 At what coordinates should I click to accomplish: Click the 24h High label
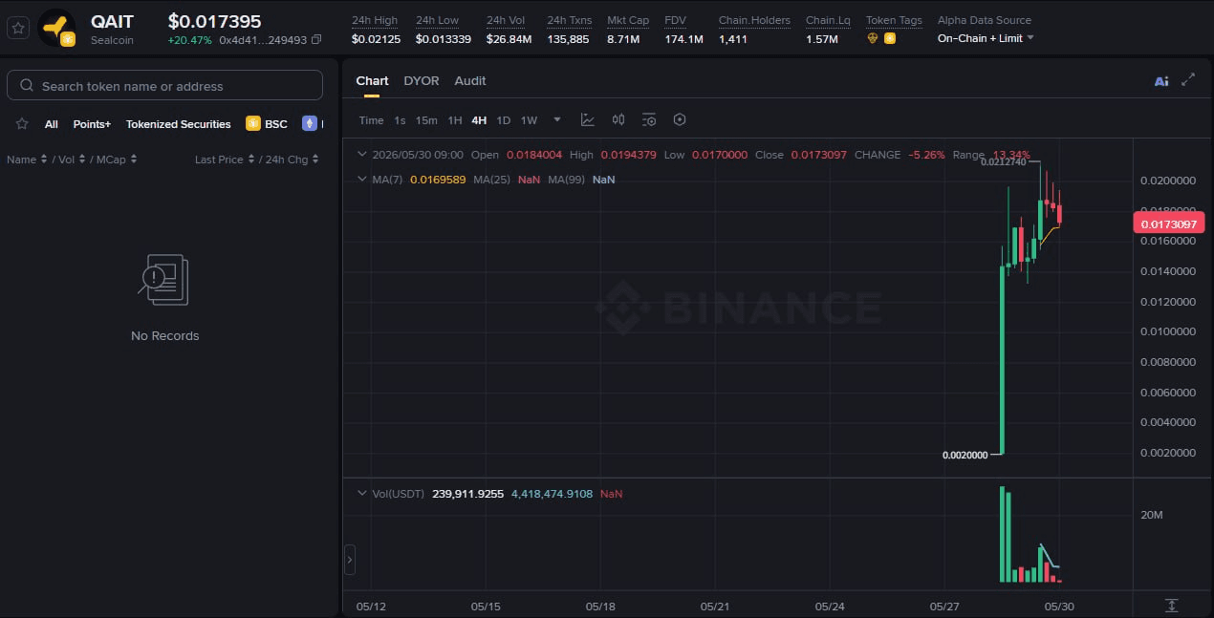pyautogui.click(x=375, y=20)
